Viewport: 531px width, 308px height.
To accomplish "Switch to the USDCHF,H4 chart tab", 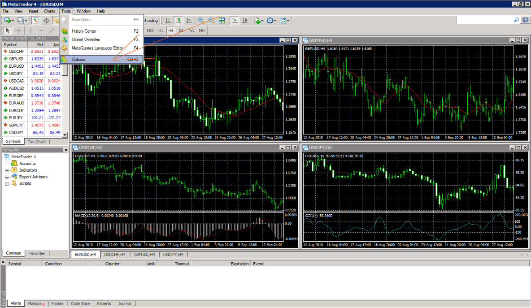I will [115, 255].
